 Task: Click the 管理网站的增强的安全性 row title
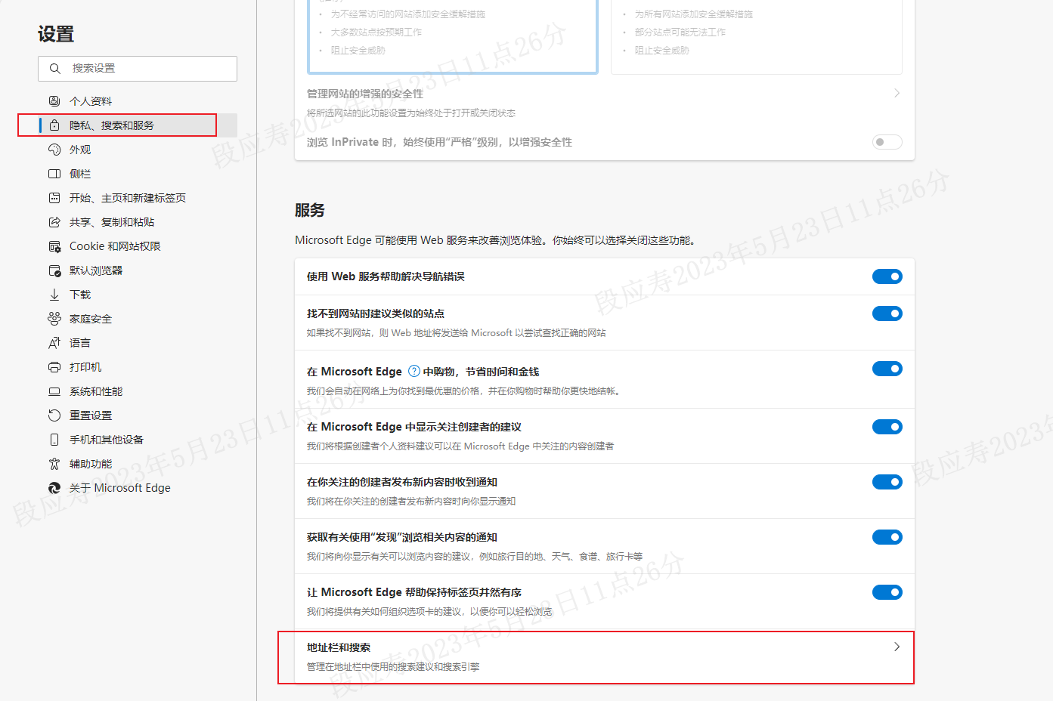[x=365, y=94]
